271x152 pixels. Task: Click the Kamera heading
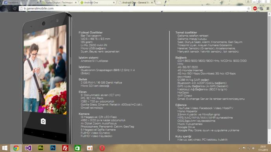[84, 114]
